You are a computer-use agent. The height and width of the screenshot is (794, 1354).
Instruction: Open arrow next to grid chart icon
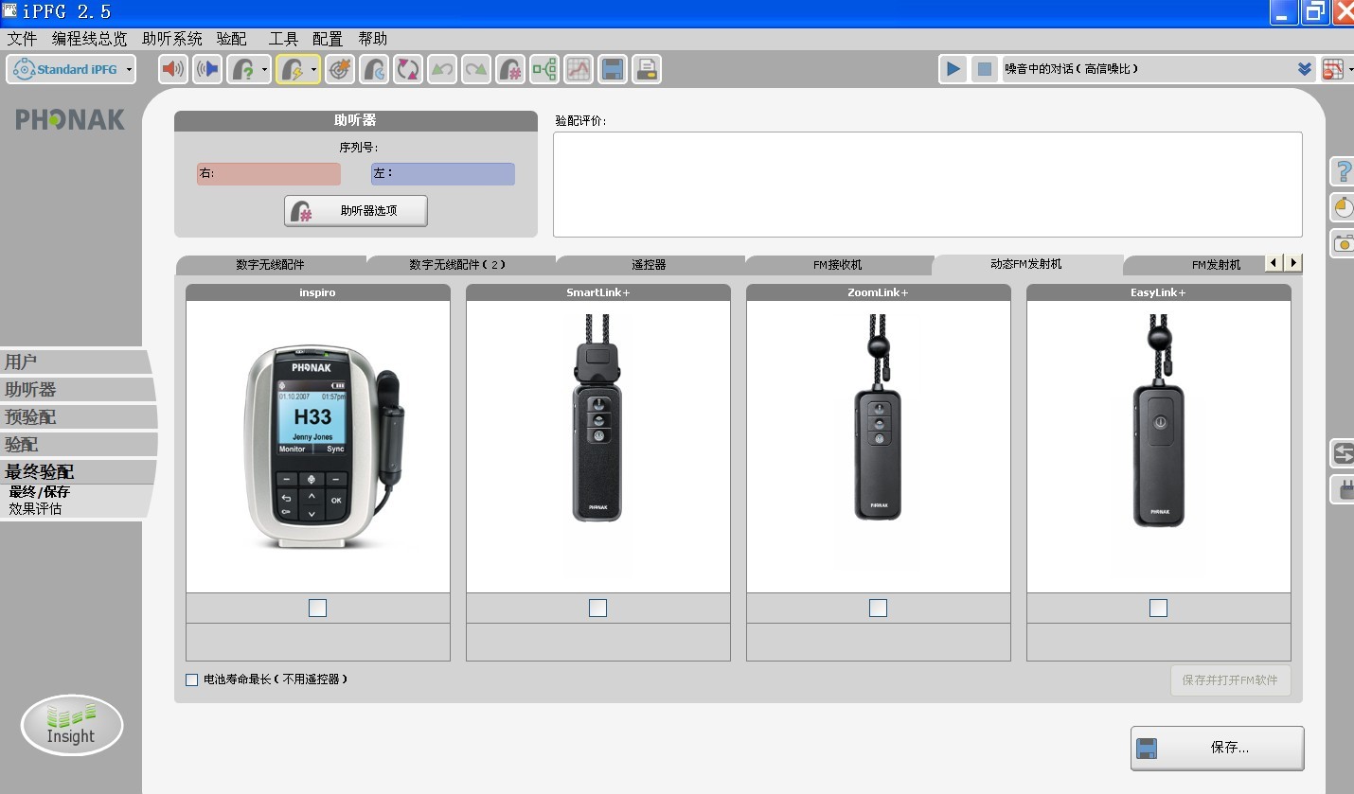(1349, 69)
